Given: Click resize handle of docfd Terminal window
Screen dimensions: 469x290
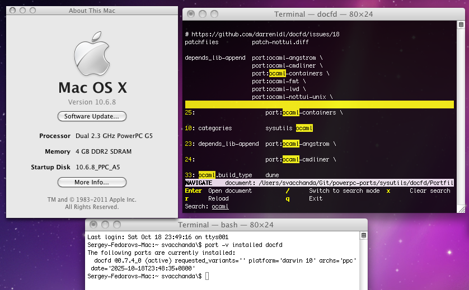Looking at the screenshot, I should tap(460, 209).
